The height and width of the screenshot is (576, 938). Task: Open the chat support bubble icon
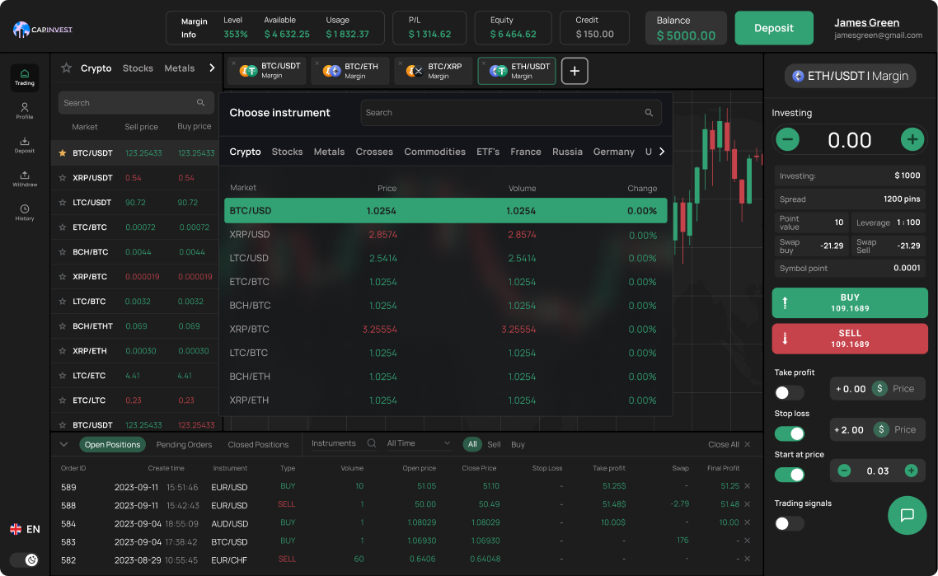(x=907, y=515)
